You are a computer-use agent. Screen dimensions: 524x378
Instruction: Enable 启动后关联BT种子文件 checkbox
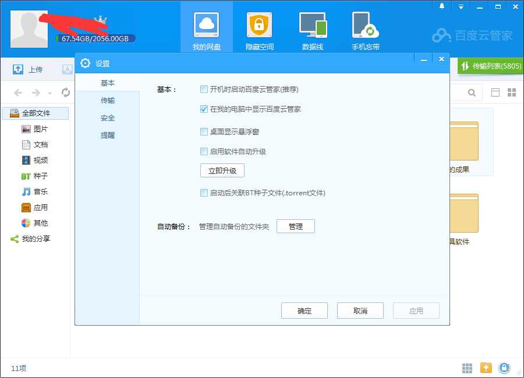[204, 192]
